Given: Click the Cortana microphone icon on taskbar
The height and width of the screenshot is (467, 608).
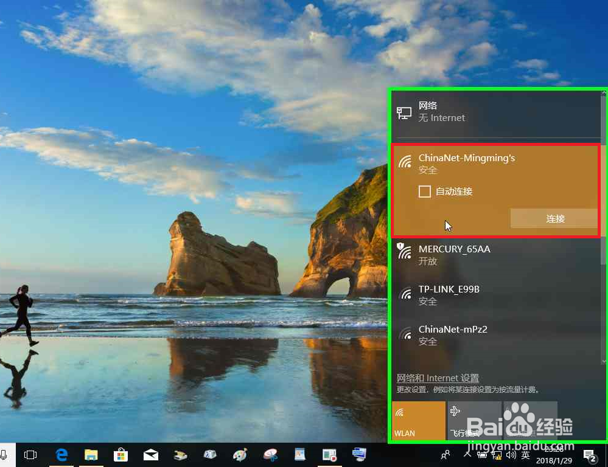Looking at the screenshot, I should [4, 455].
